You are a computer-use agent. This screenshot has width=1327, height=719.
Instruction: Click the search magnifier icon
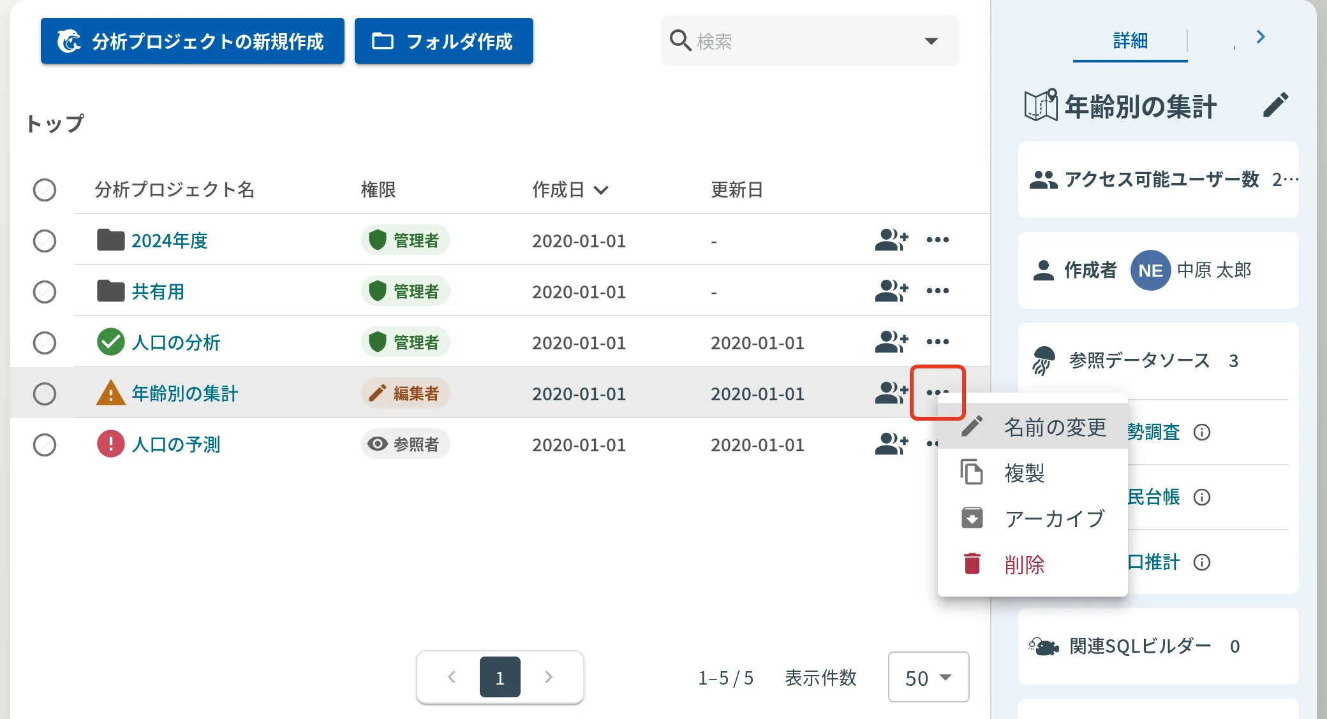tap(680, 41)
